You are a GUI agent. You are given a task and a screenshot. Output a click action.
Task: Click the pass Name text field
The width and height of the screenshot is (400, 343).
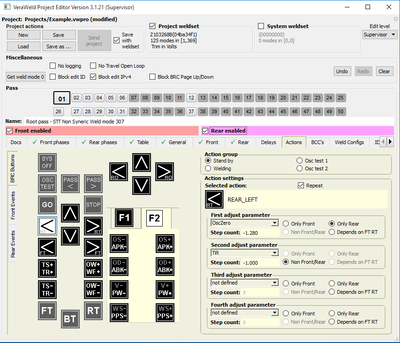(209, 121)
